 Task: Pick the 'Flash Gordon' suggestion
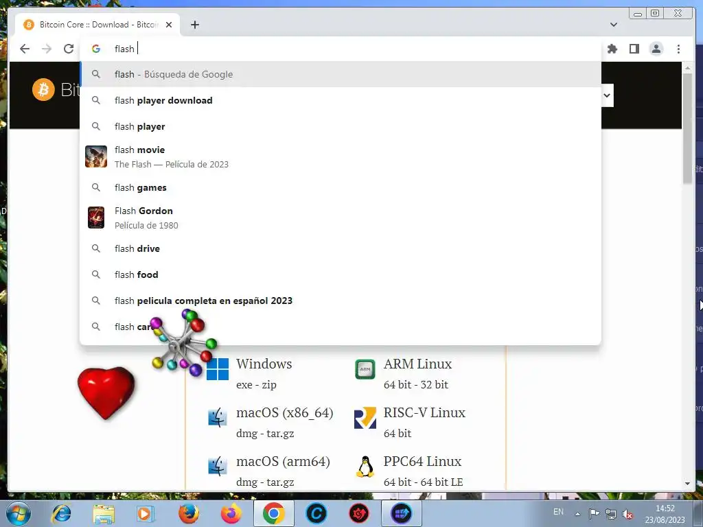coord(341,218)
